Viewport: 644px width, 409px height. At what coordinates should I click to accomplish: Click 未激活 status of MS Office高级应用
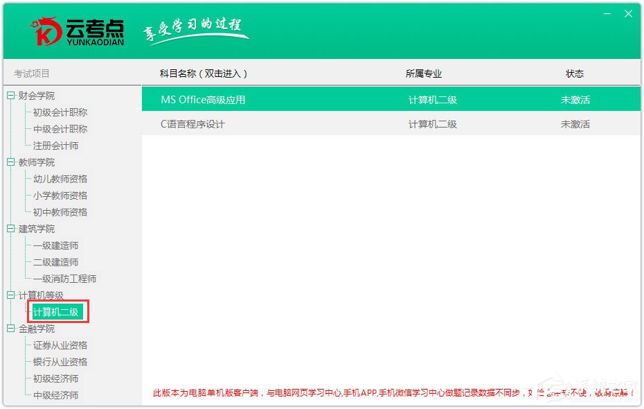point(575,99)
